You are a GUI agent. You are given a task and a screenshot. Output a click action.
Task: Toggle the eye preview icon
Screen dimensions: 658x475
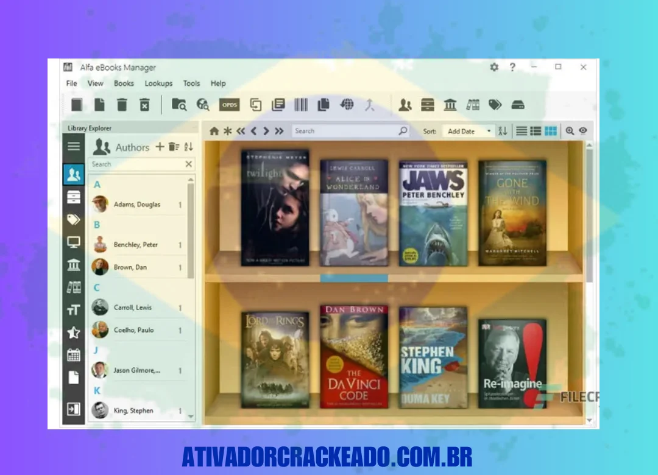point(583,130)
